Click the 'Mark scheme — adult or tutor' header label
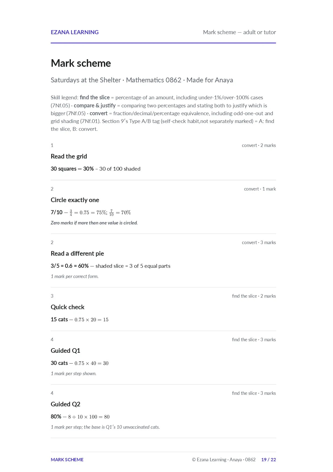 tap(239, 32)
